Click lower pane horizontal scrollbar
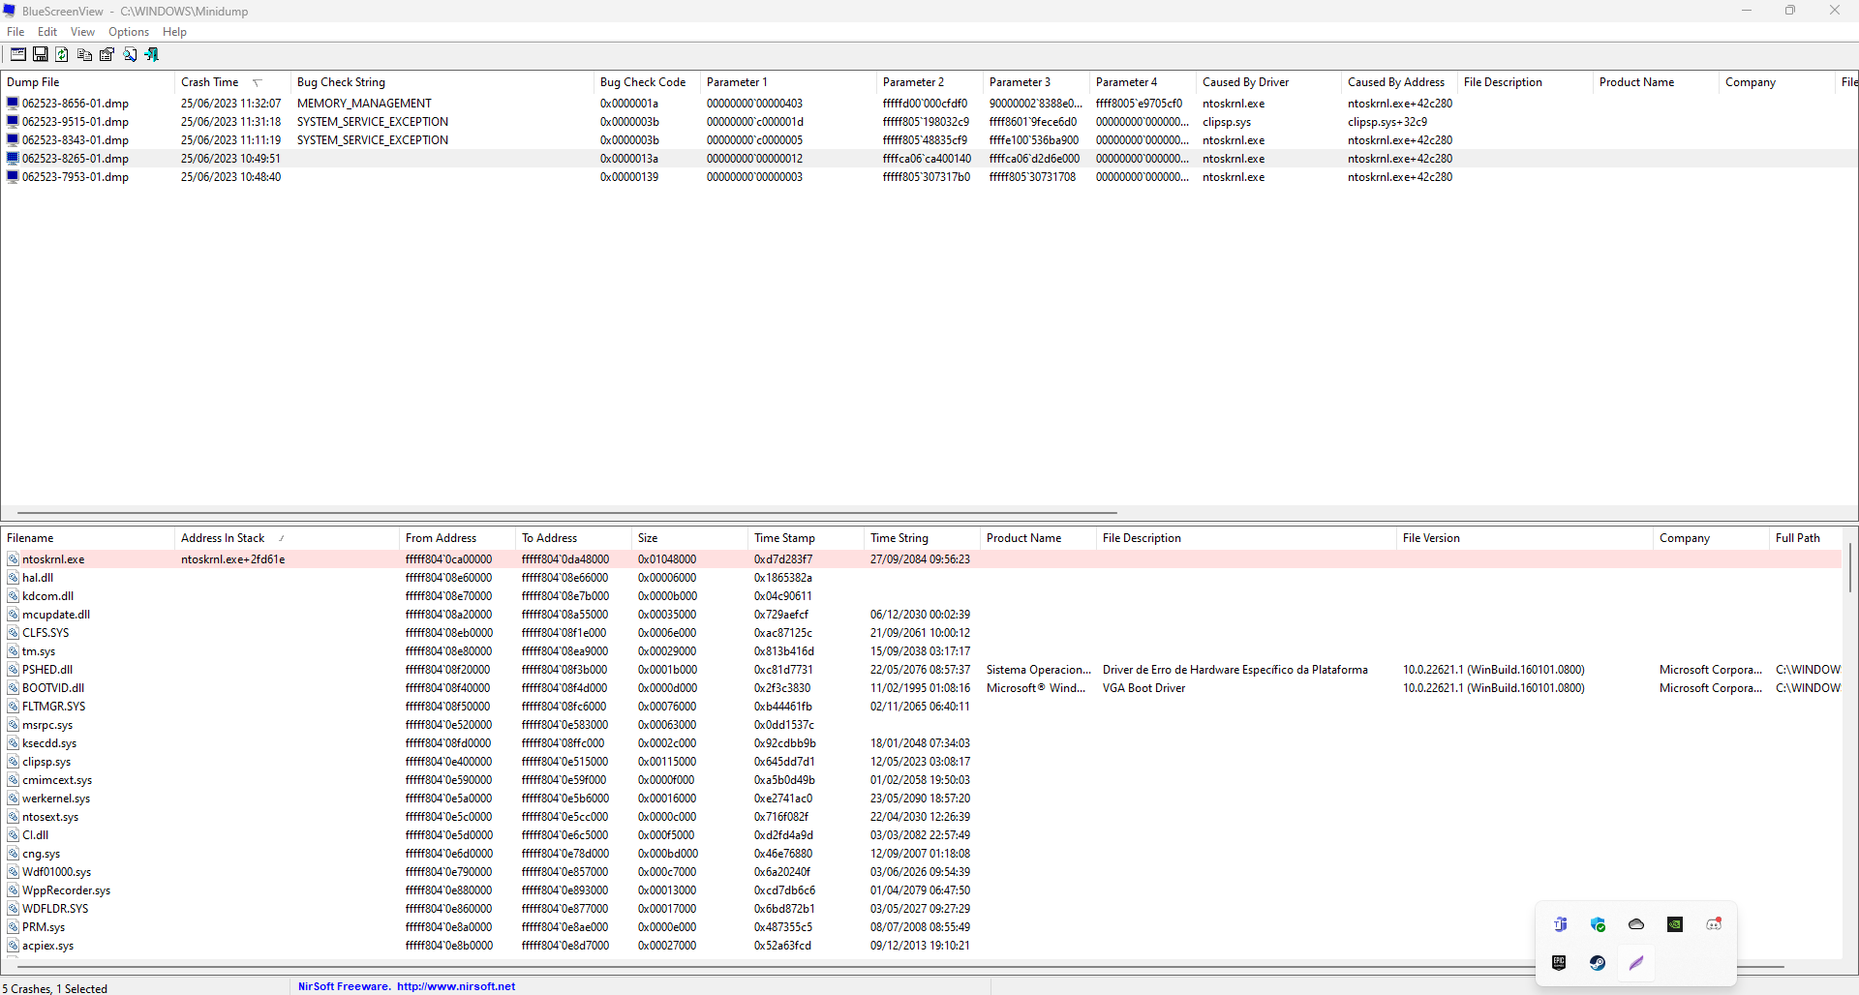This screenshot has height=995, width=1859. pos(900,966)
